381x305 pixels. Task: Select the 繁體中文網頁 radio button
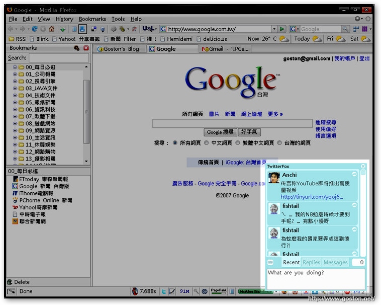click(238, 143)
